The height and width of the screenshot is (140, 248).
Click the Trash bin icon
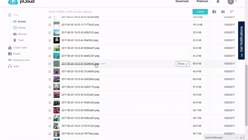click(15, 40)
